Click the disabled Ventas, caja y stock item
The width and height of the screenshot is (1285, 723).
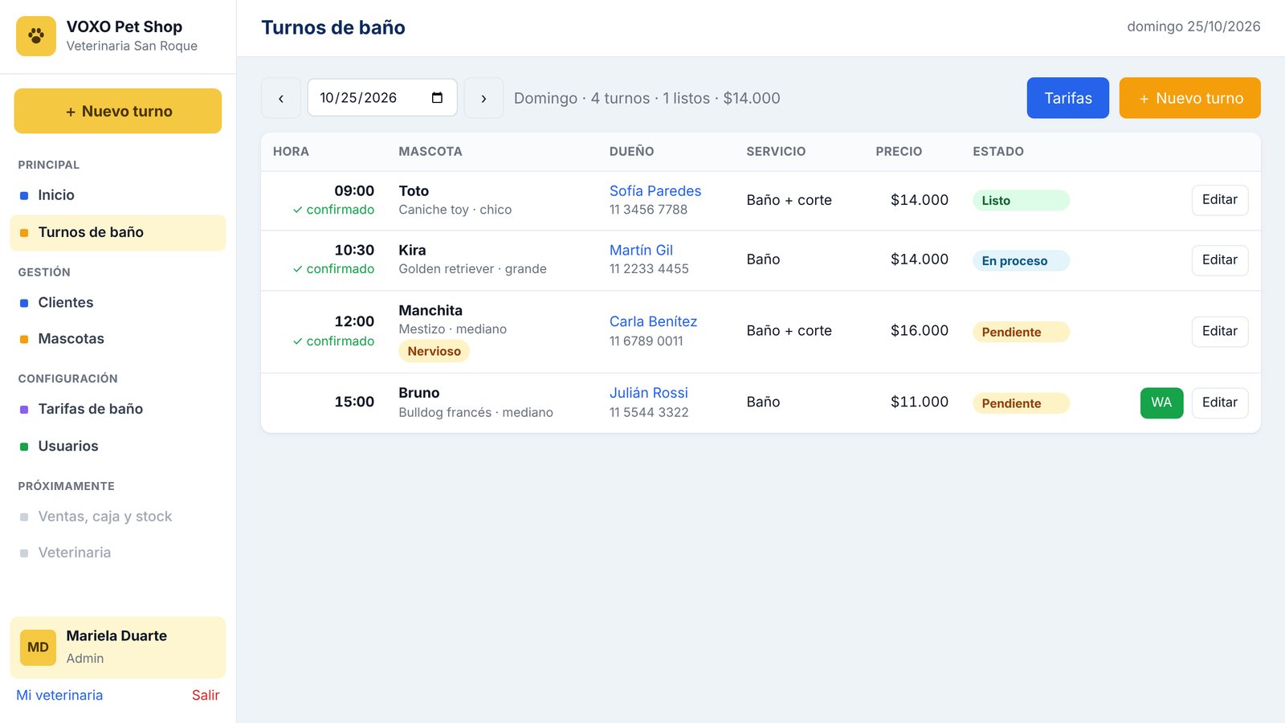(118, 517)
